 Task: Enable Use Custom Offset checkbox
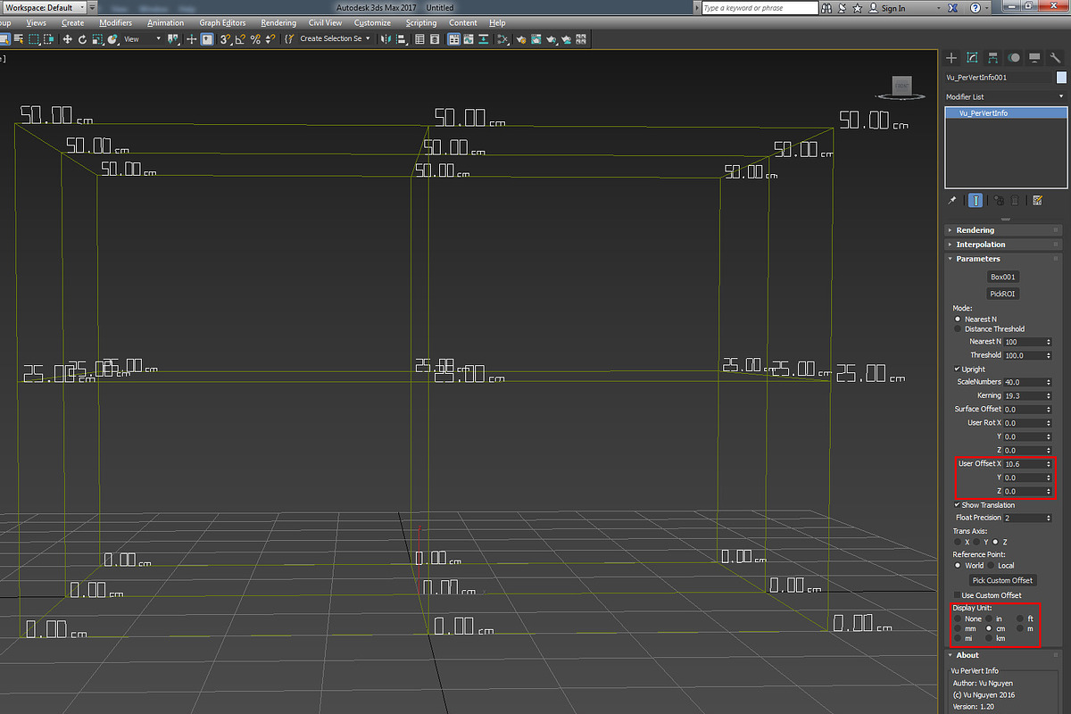click(957, 595)
